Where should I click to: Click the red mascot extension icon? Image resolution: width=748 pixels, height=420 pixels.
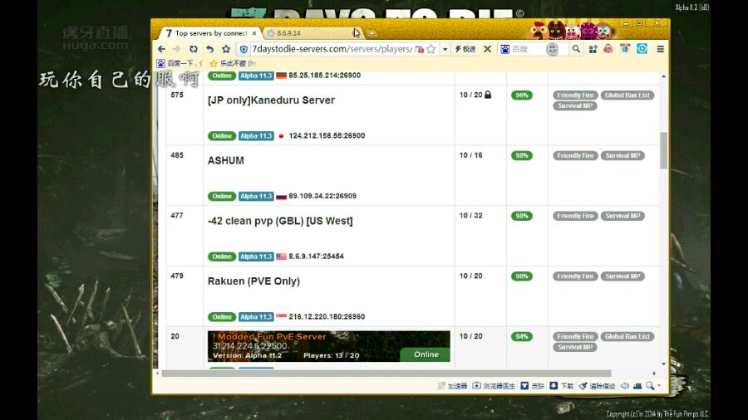(608, 49)
